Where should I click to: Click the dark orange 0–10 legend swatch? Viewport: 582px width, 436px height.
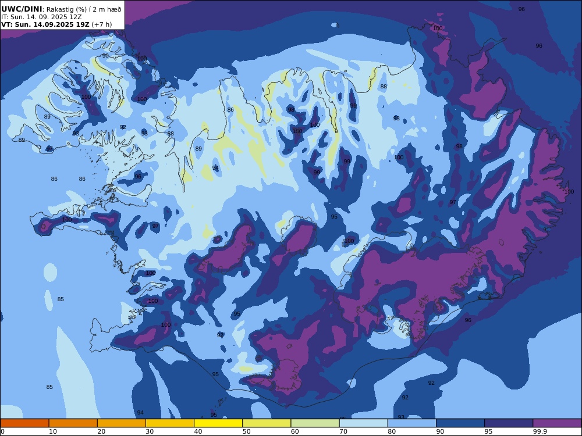point(24,423)
